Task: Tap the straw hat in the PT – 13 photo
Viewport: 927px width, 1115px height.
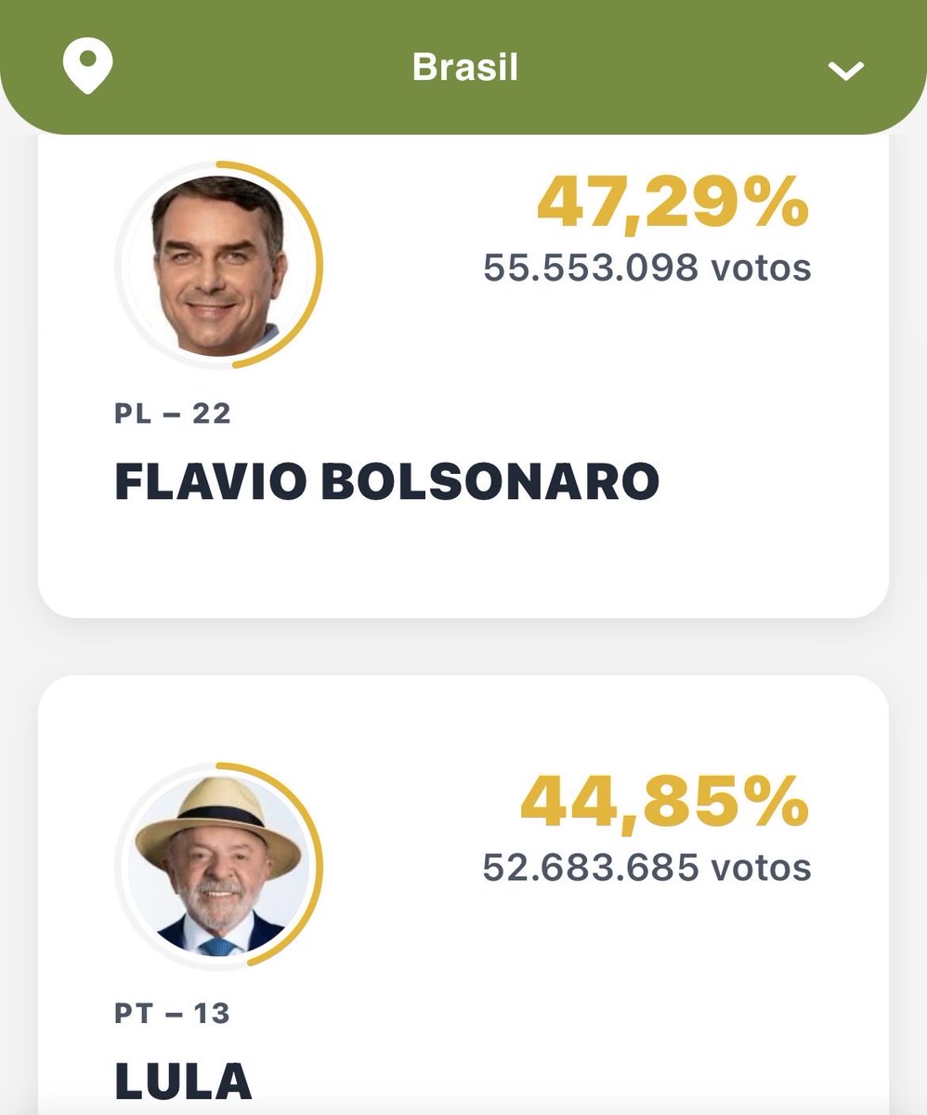Action: pos(218,822)
